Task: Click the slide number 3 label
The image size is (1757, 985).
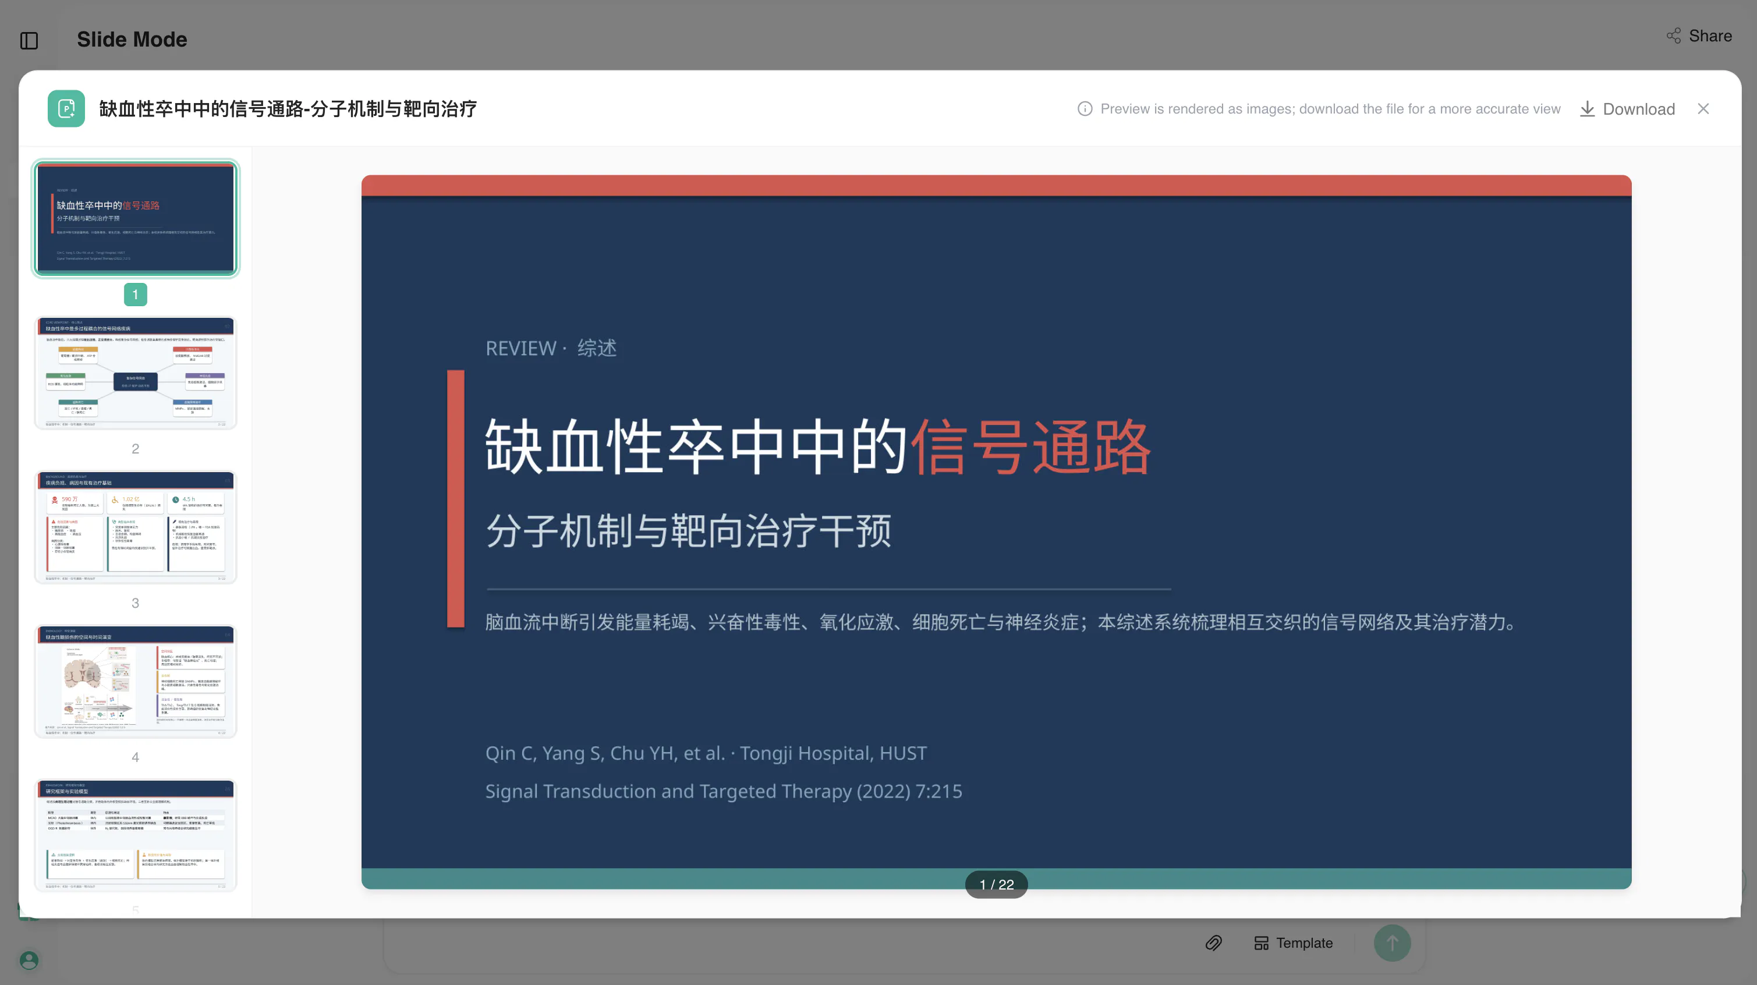Action: (135, 603)
